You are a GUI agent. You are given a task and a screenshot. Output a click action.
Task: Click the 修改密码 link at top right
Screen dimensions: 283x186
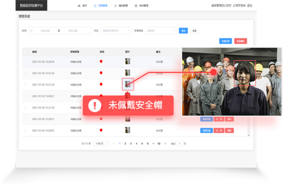pyautogui.click(x=239, y=6)
